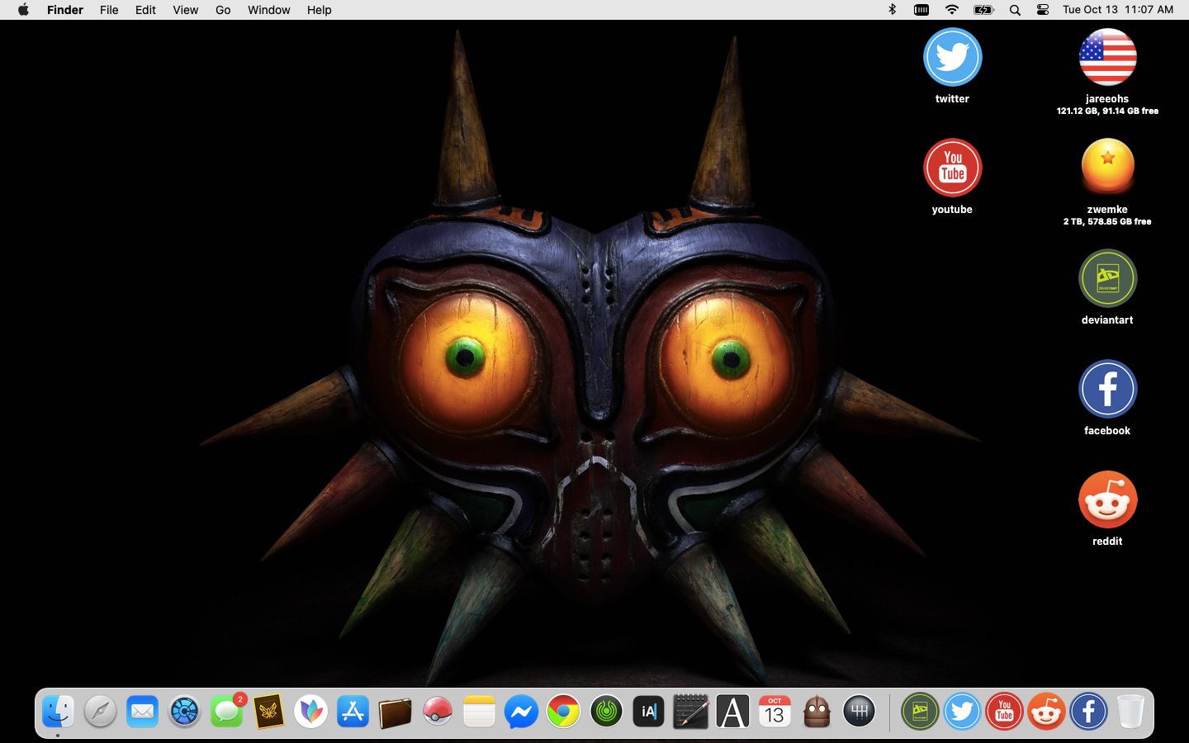The height and width of the screenshot is (743, 1189).
Task: Open the Edit menu
Action: (x=145, y=10)
